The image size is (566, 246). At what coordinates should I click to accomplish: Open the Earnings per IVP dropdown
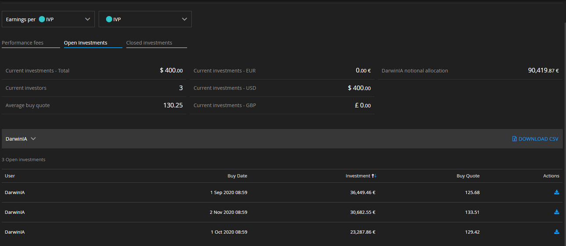pos(48,19)
